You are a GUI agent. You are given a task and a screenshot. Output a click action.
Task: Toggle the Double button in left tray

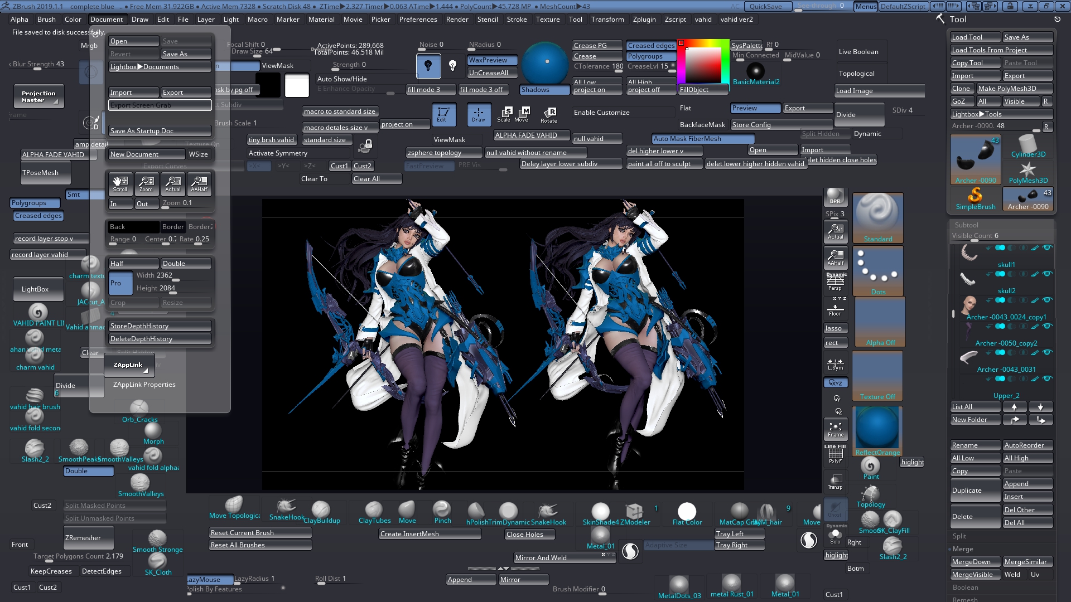tap(88, 471)
